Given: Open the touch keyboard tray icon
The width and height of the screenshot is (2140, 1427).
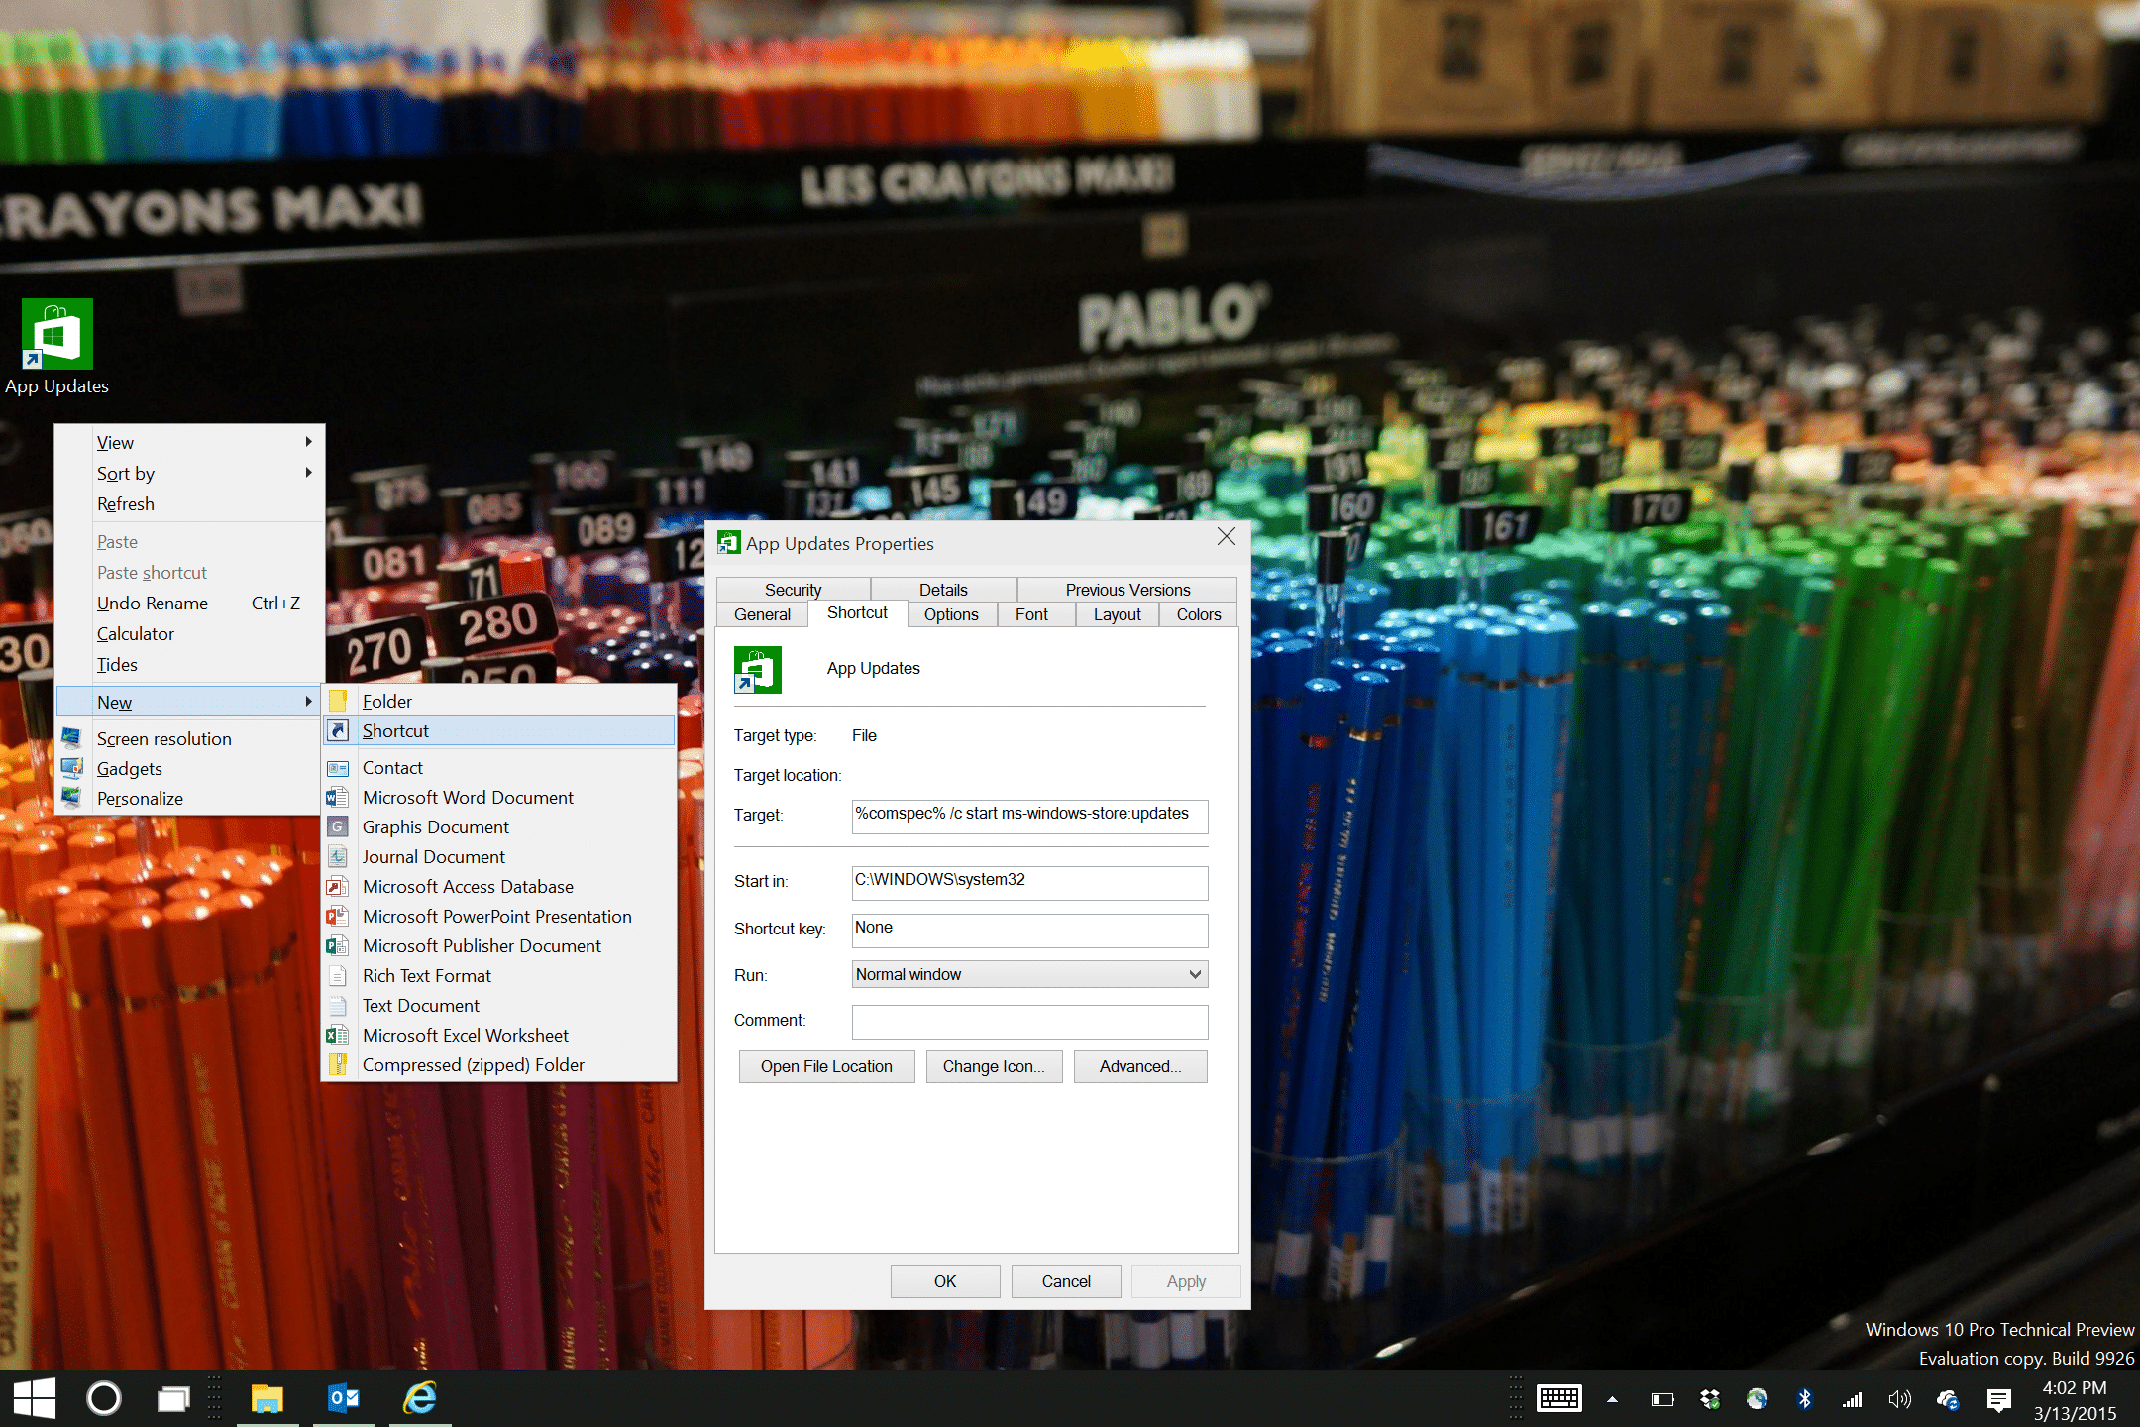Looking at the screenshot, I should pyautogui.click(x=1559, y=1399).
